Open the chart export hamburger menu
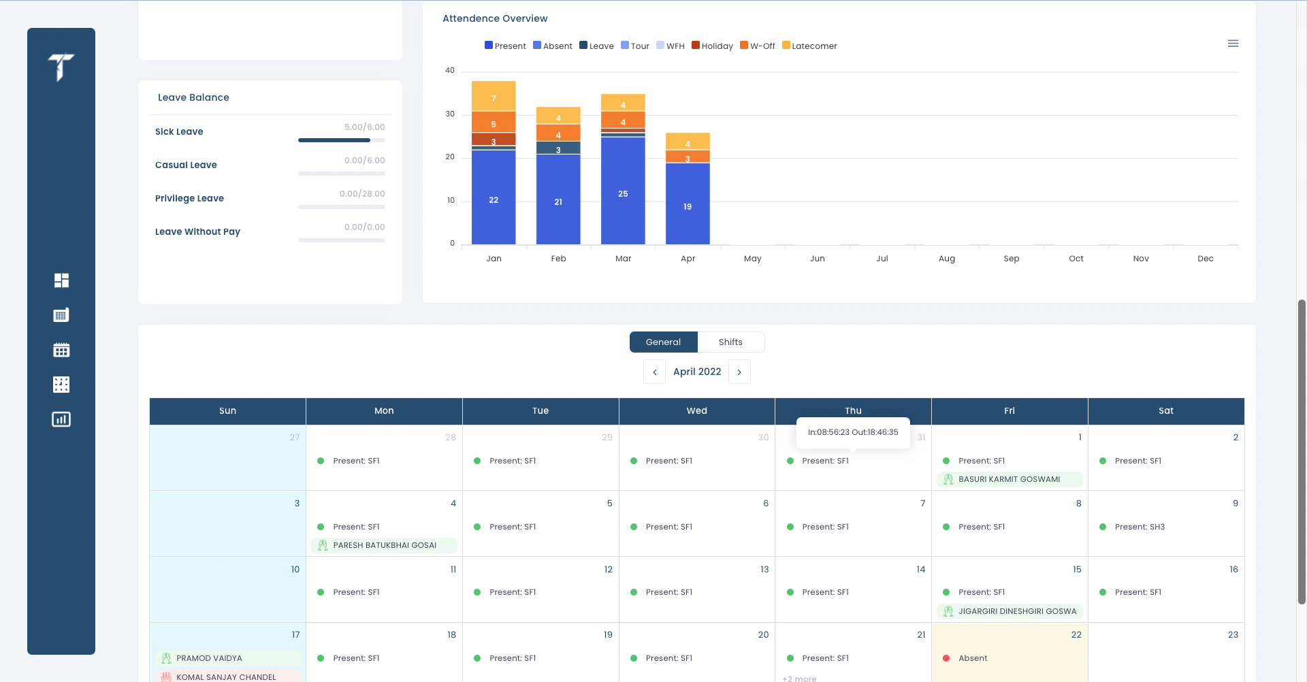The height and width of the screenshot is (682, 1307). pos(1233,43)
